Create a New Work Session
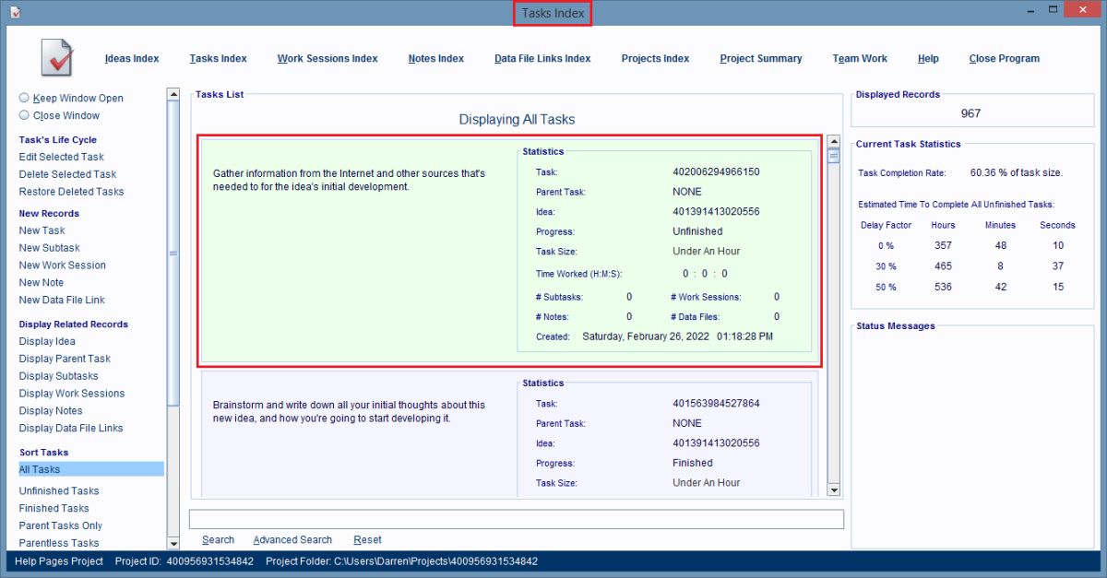 point(63,265)
